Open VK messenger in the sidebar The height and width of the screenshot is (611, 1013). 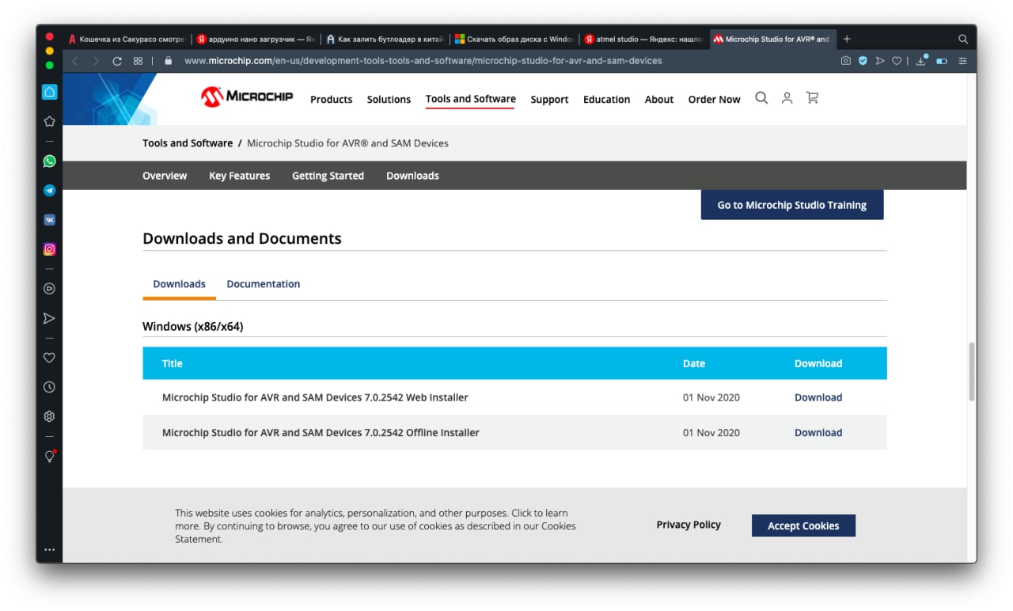(49, 220)
